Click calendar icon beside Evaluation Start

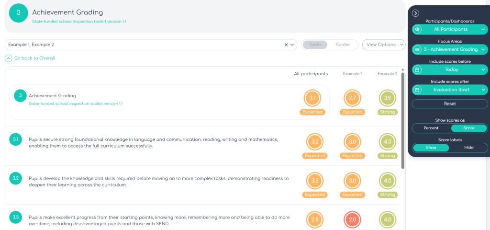tap(417, 90)
